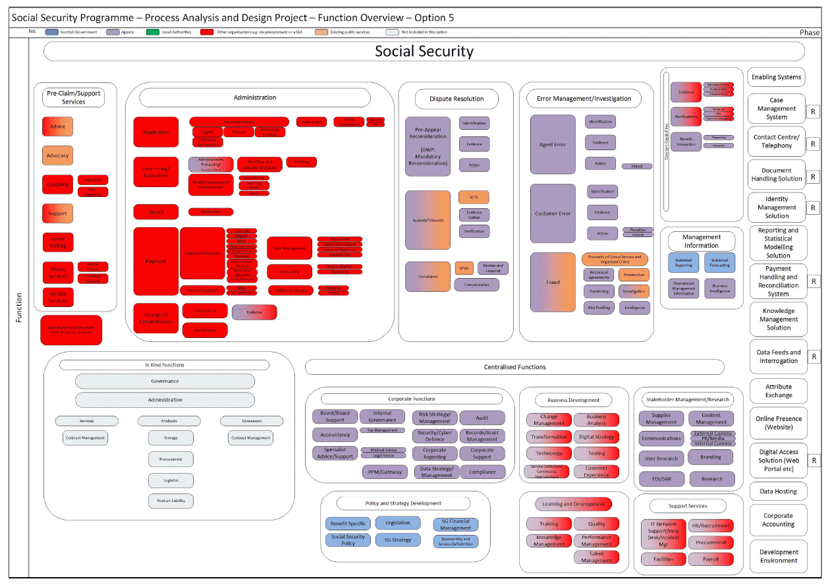Screen dimensions: 830x587
Task: Click the Pre-Appeal Reconsideration box
Action: (x=428, y=146)
